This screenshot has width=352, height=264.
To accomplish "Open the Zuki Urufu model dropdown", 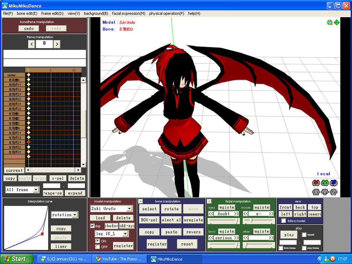I will [130, 208].
